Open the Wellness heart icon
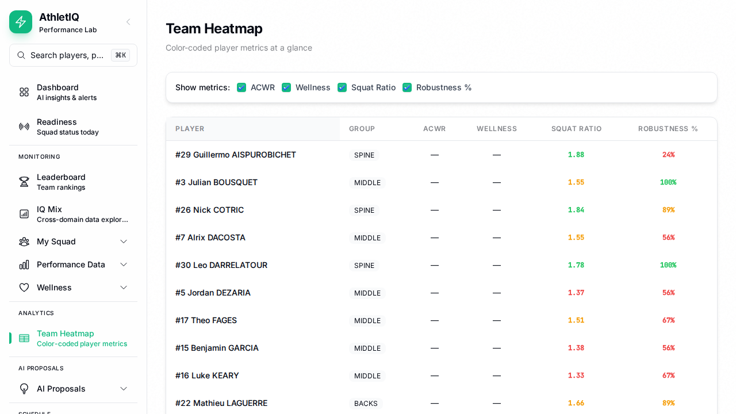This screenshot has width=736, height=414. click(24, 287)
